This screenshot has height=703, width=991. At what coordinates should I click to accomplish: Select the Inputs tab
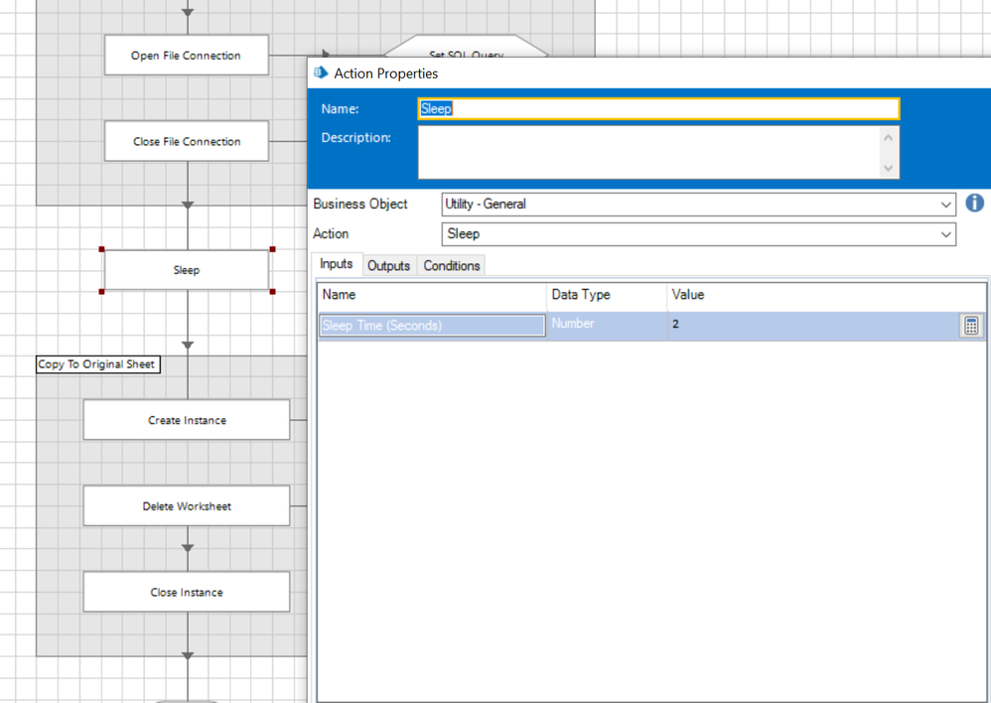point(336,264)
